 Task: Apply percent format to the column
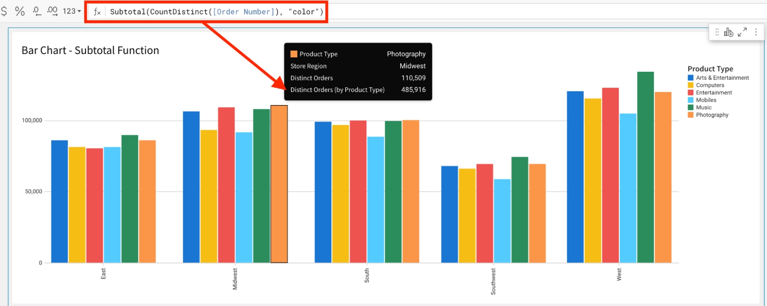pyautogui.click(x=20, y=11)
